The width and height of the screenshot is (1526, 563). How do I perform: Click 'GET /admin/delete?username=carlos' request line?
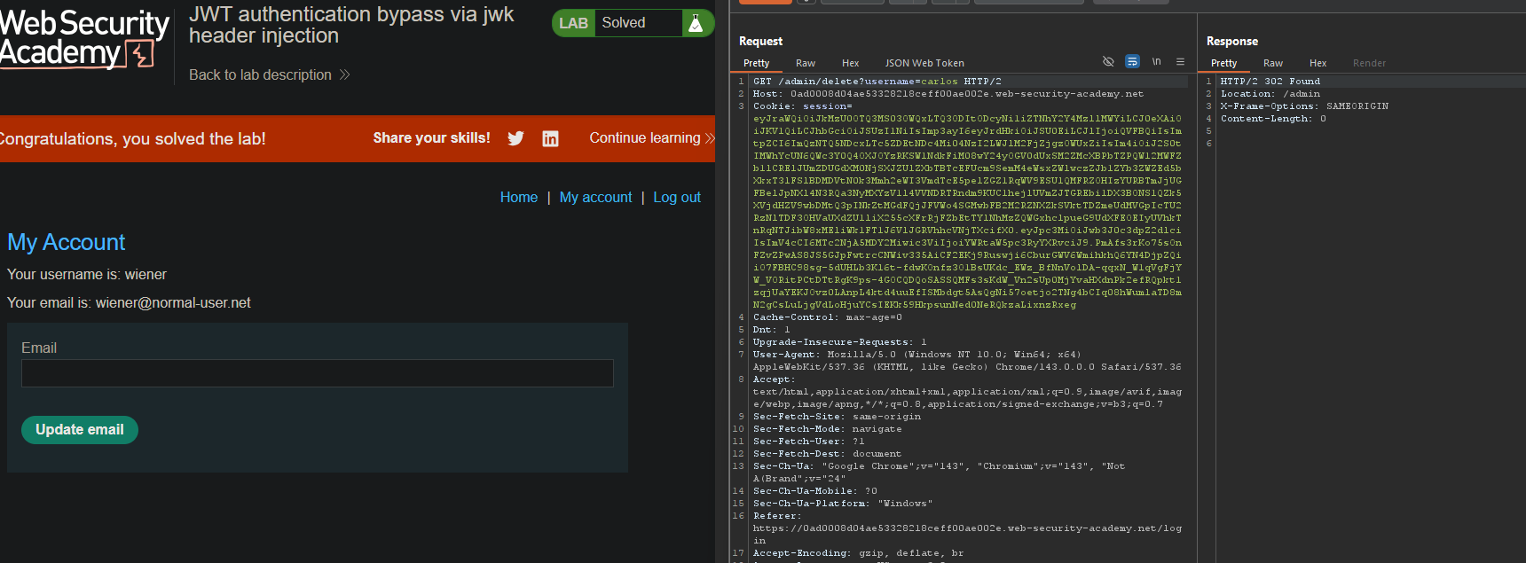coord(877,82)
